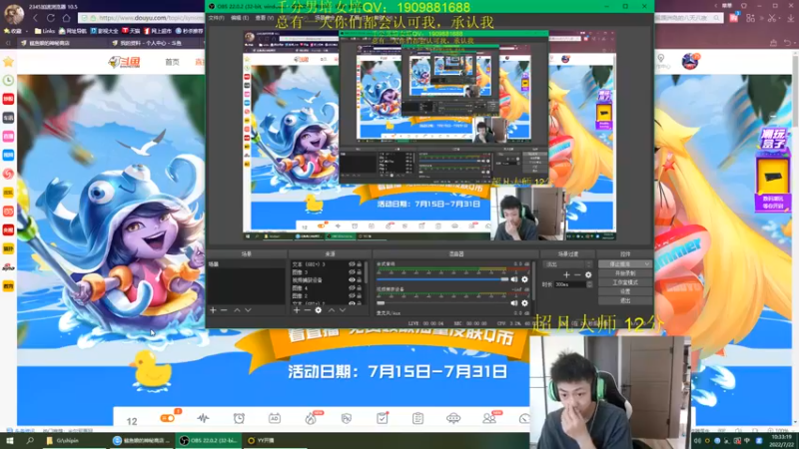Switch to OBS 22.0.2 taskbar item
Viewport: 799px width, 449px height.
coord(208,441)
